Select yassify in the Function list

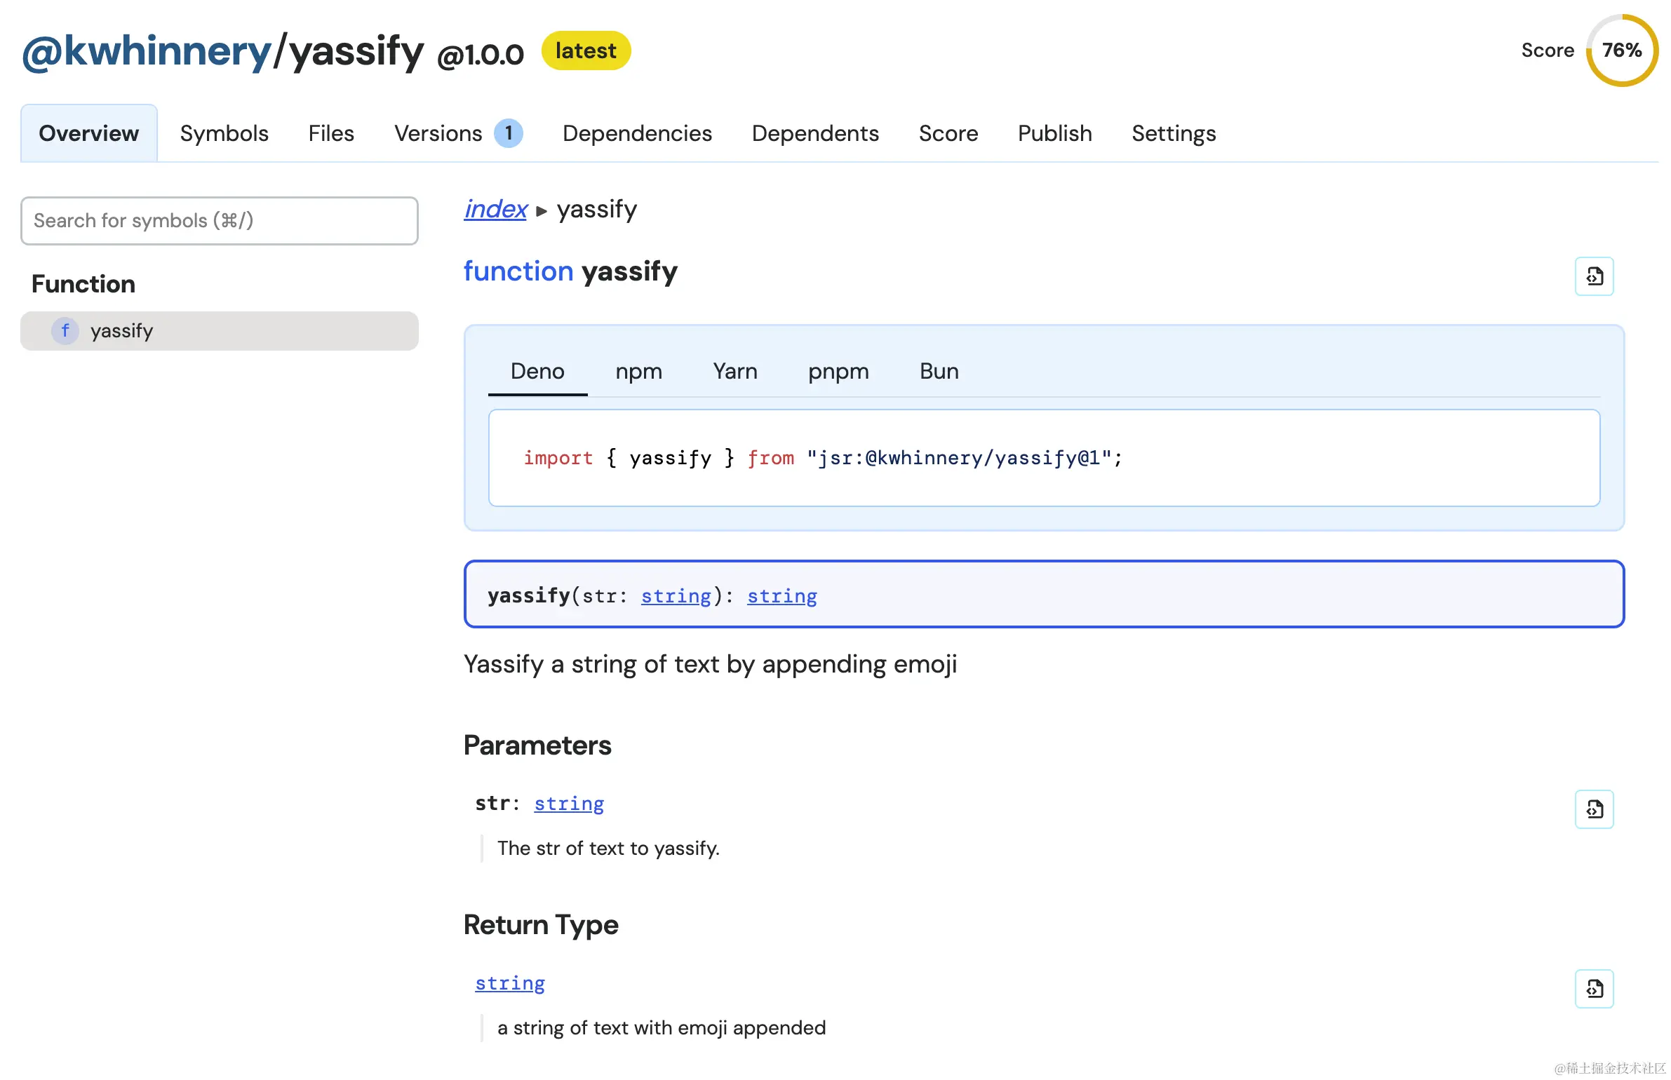220,331
